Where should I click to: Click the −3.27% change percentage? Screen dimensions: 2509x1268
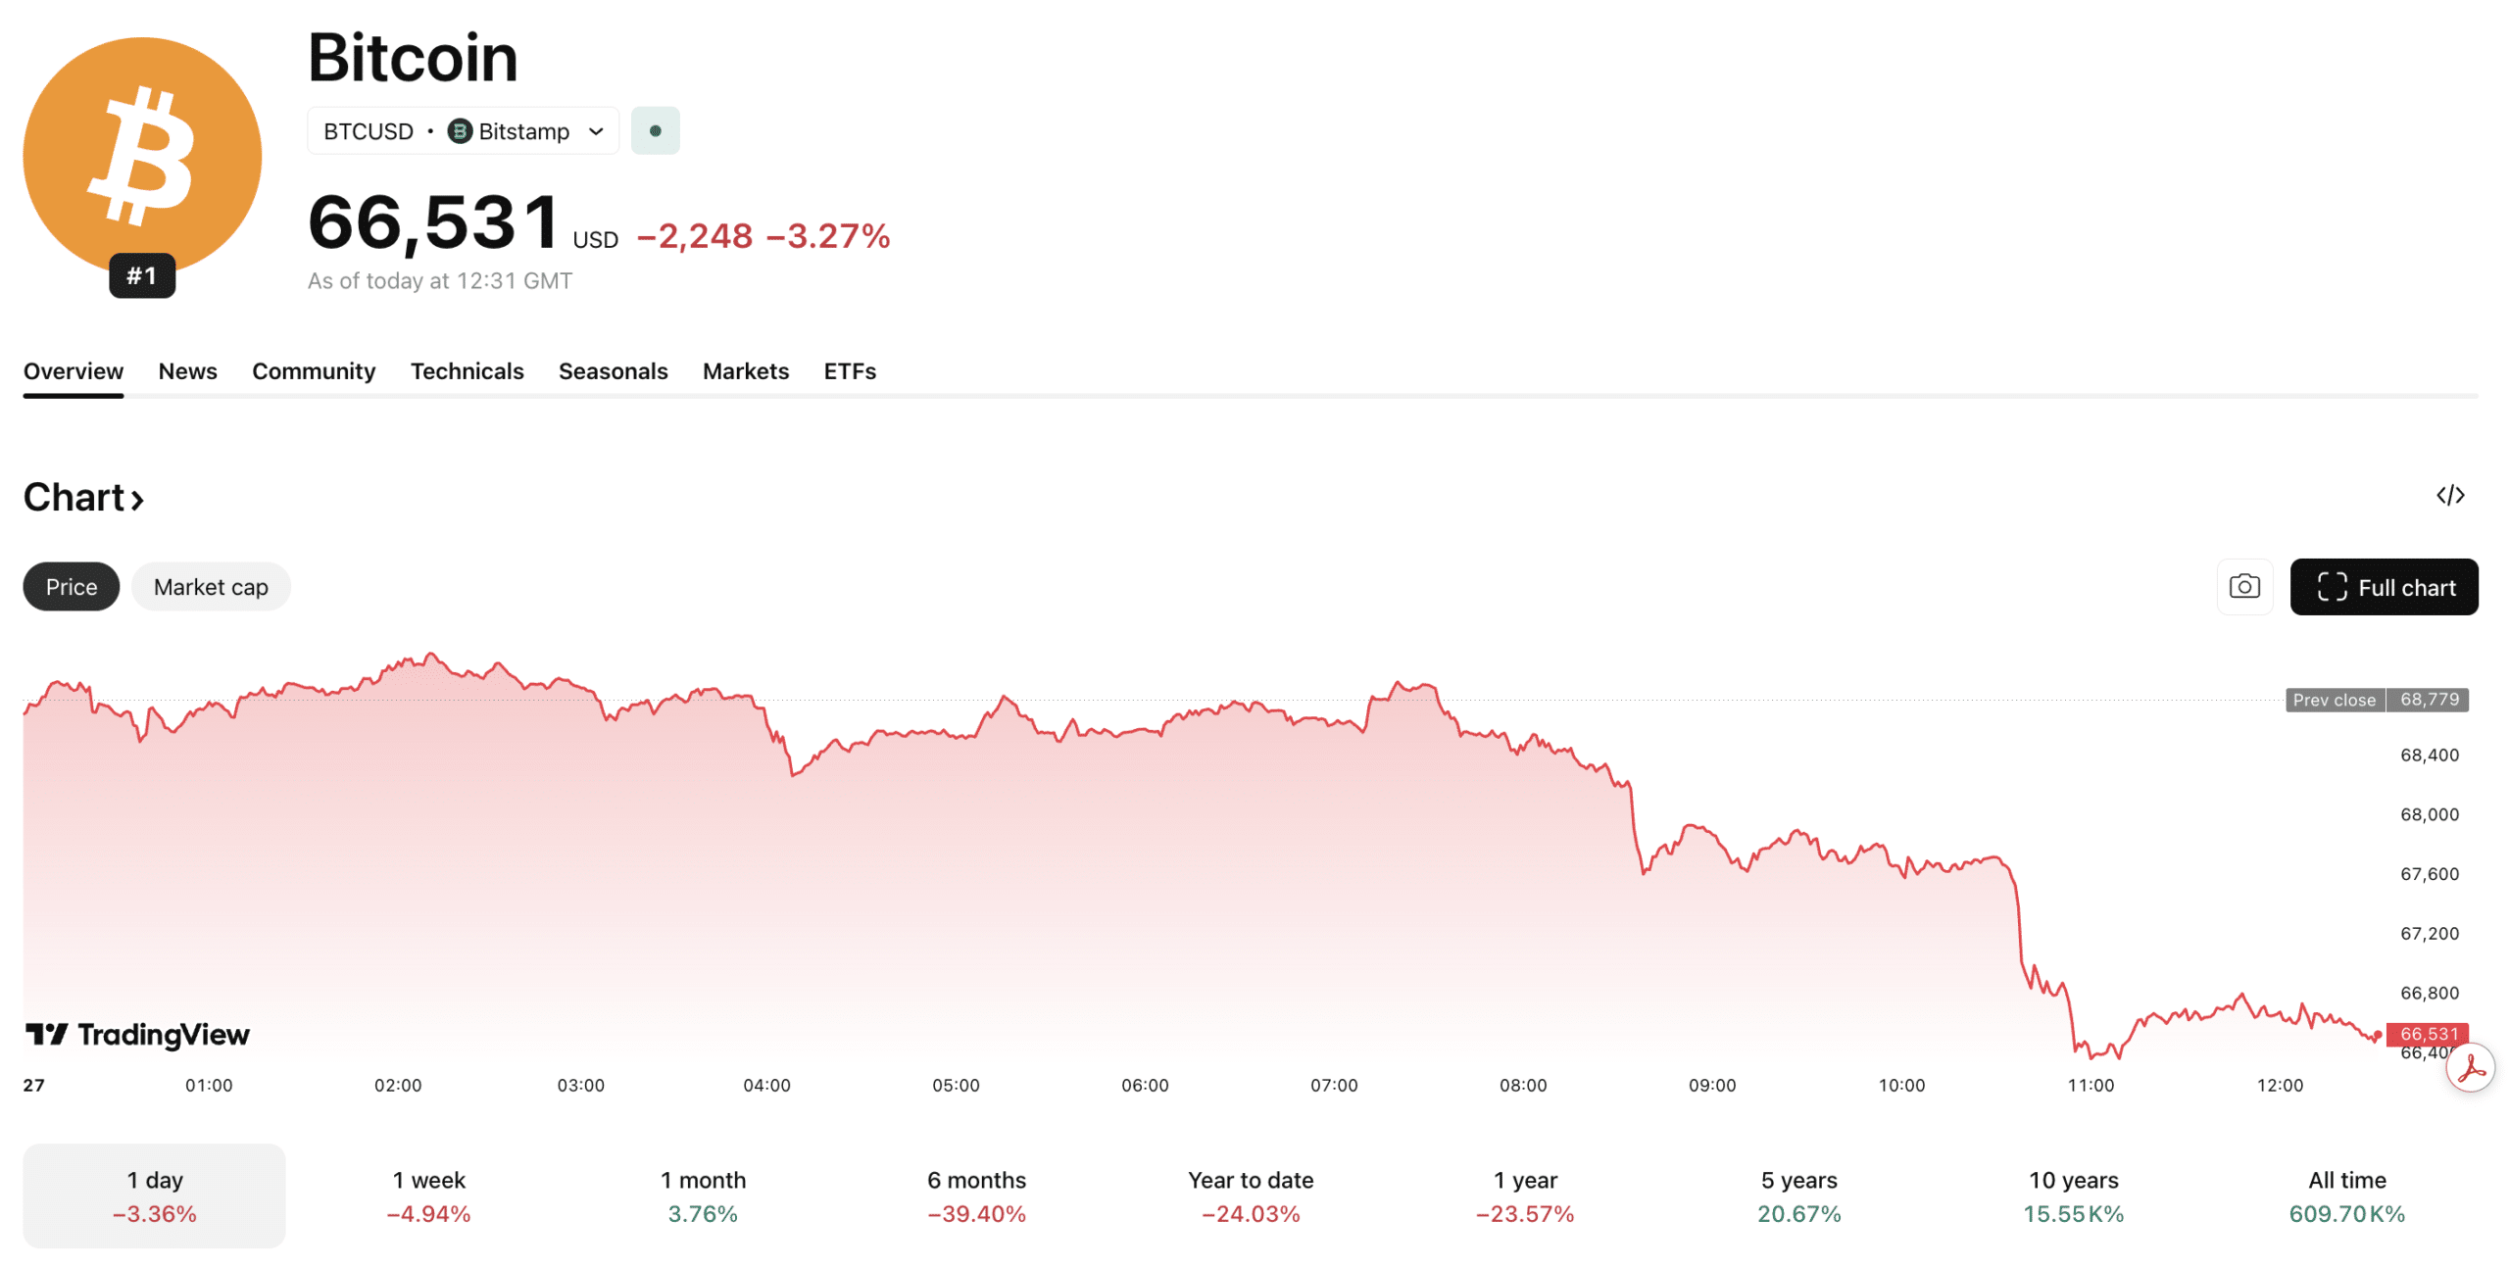(828, 235)
